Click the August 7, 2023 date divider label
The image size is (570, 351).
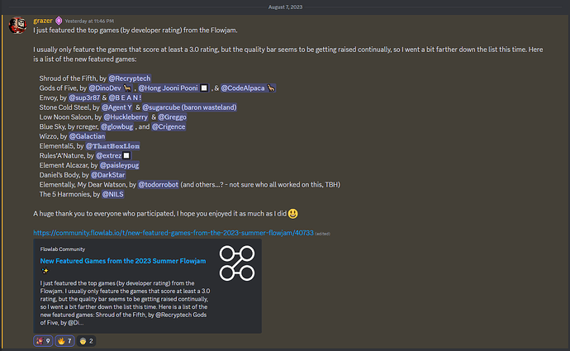(x=285, y=7)
